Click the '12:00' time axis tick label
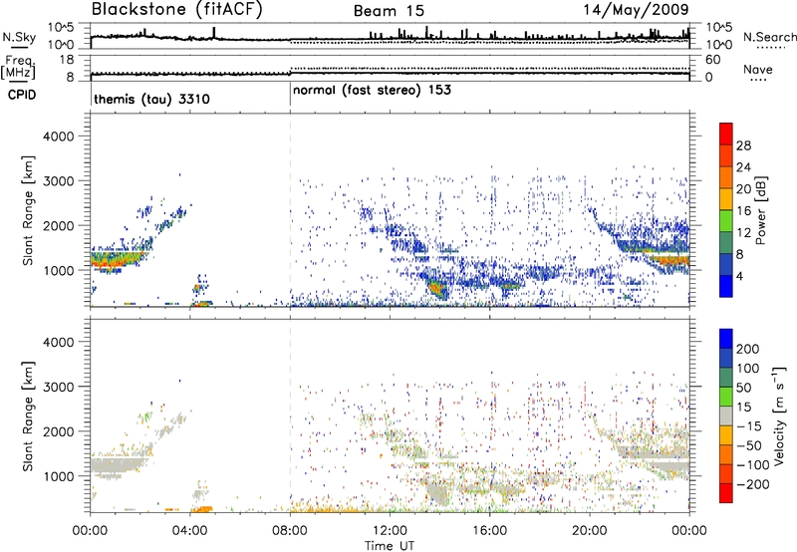Screen dimensions: 797x552 tap(390, 531)
